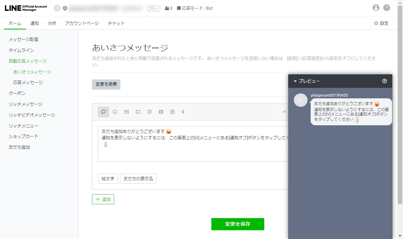Open メッセージ配信 in the sidebar
This screenshot has height=239, width=403.
(24, 40)
